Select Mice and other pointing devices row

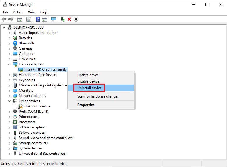click(43, 85)
